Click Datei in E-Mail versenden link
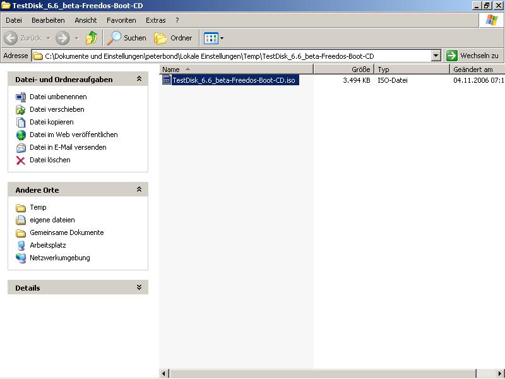 click(x=68, y=147)
